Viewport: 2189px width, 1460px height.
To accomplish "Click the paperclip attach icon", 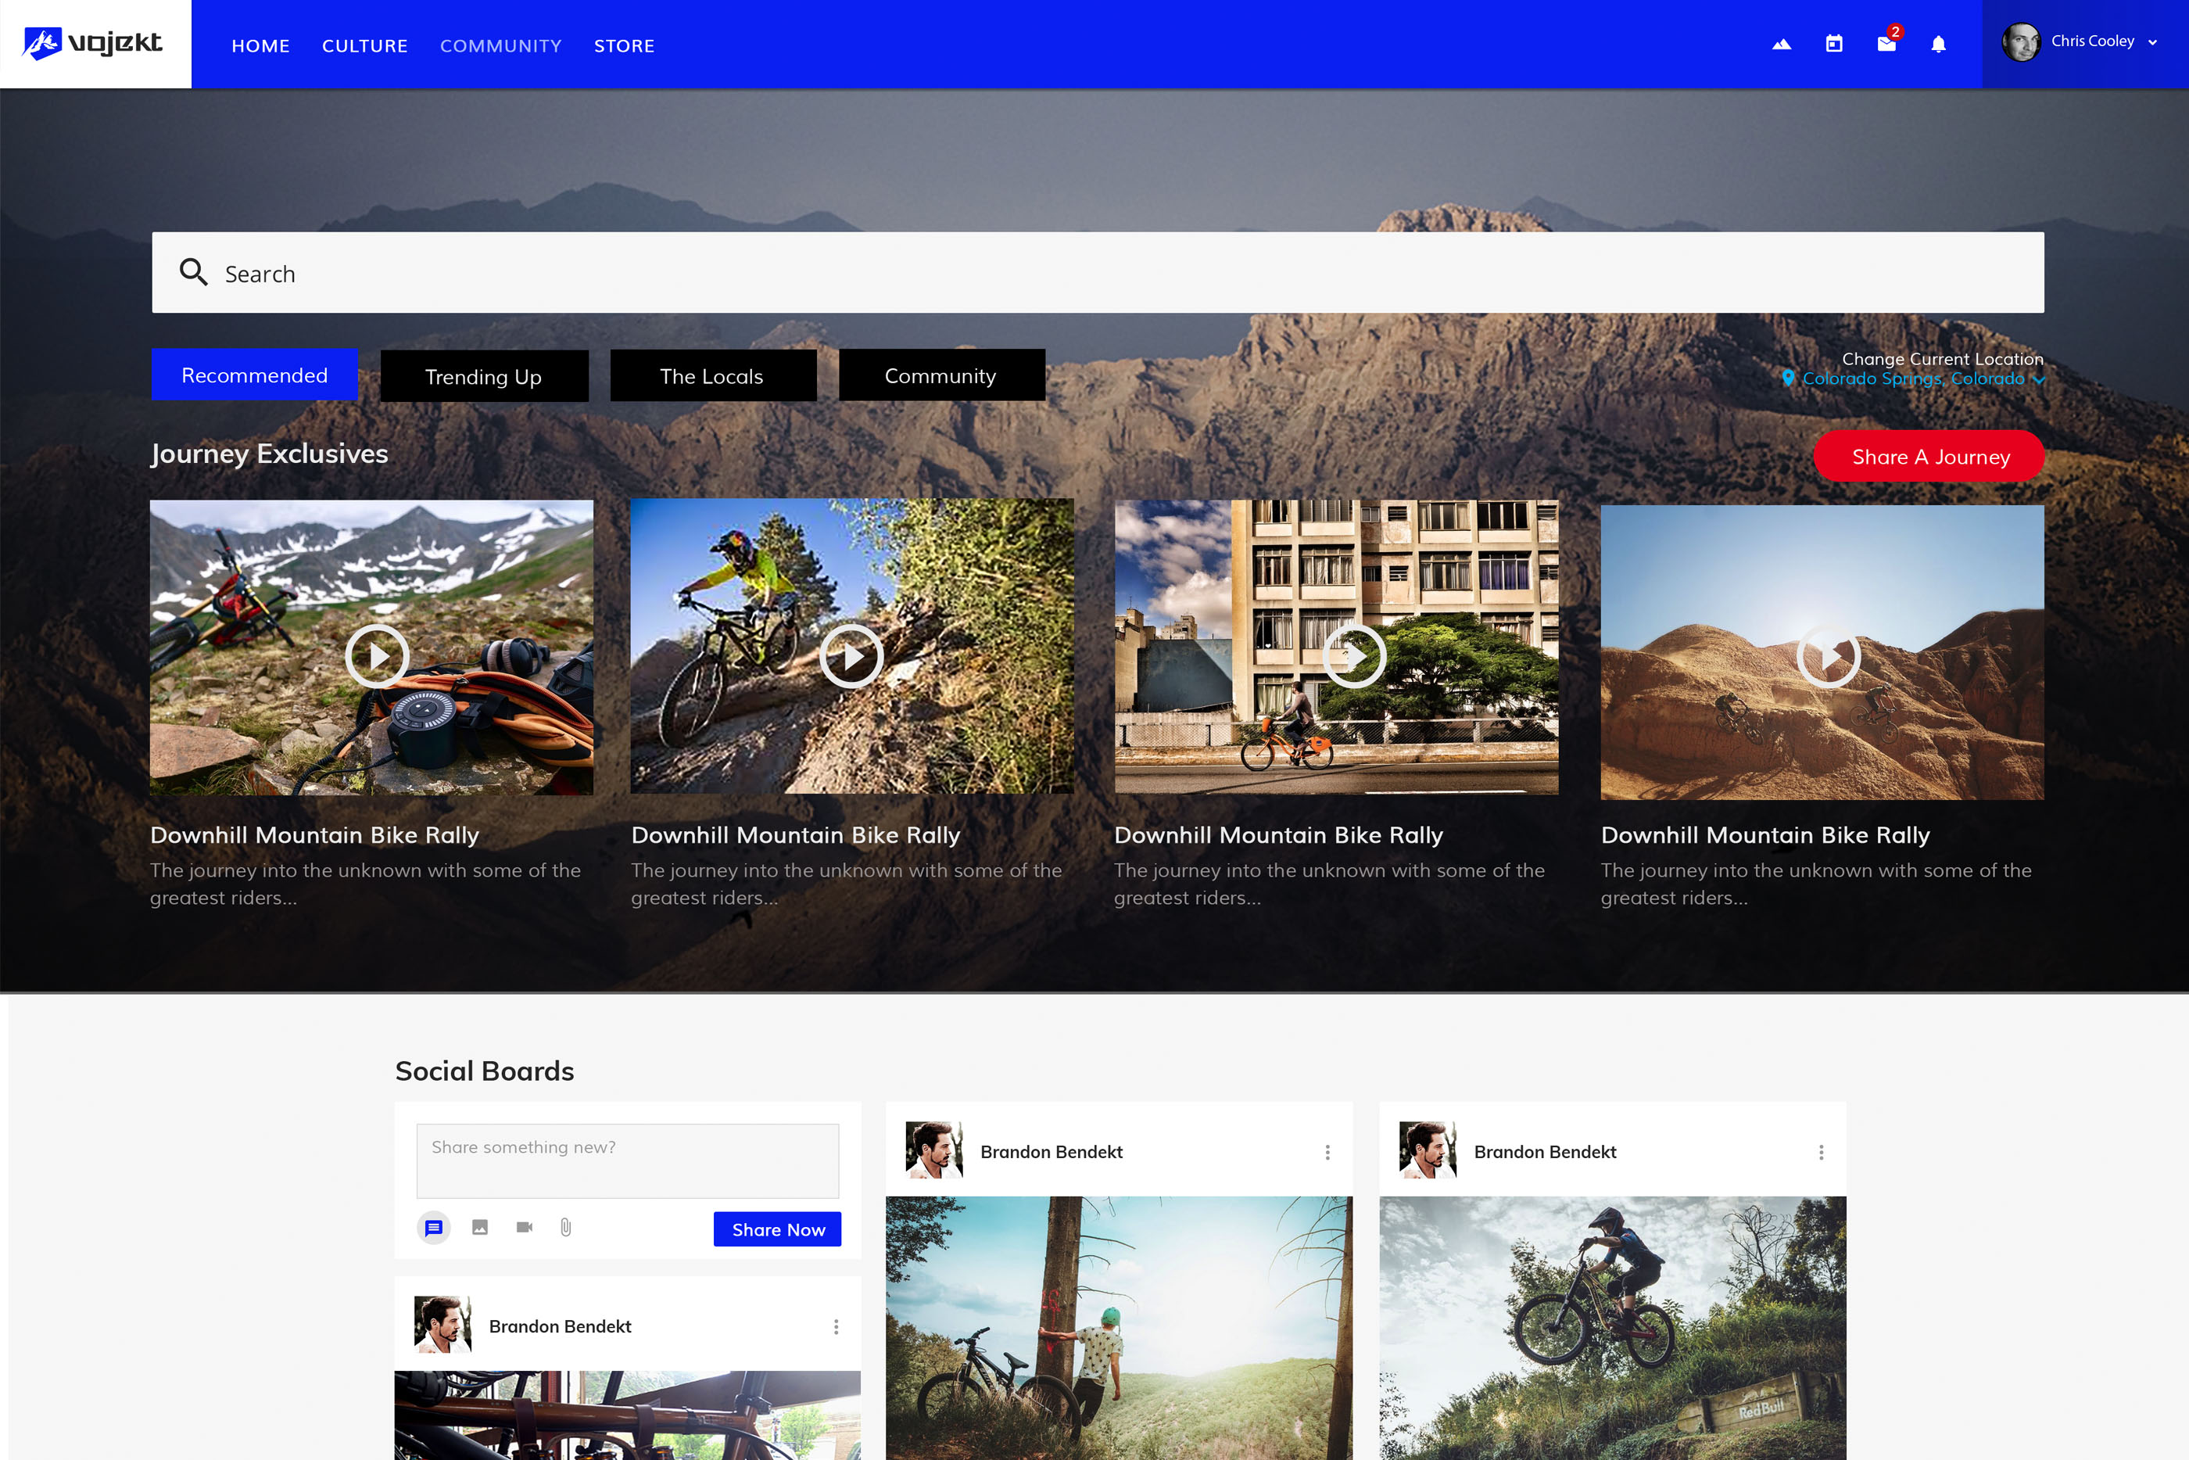I will coord(566,1227).
